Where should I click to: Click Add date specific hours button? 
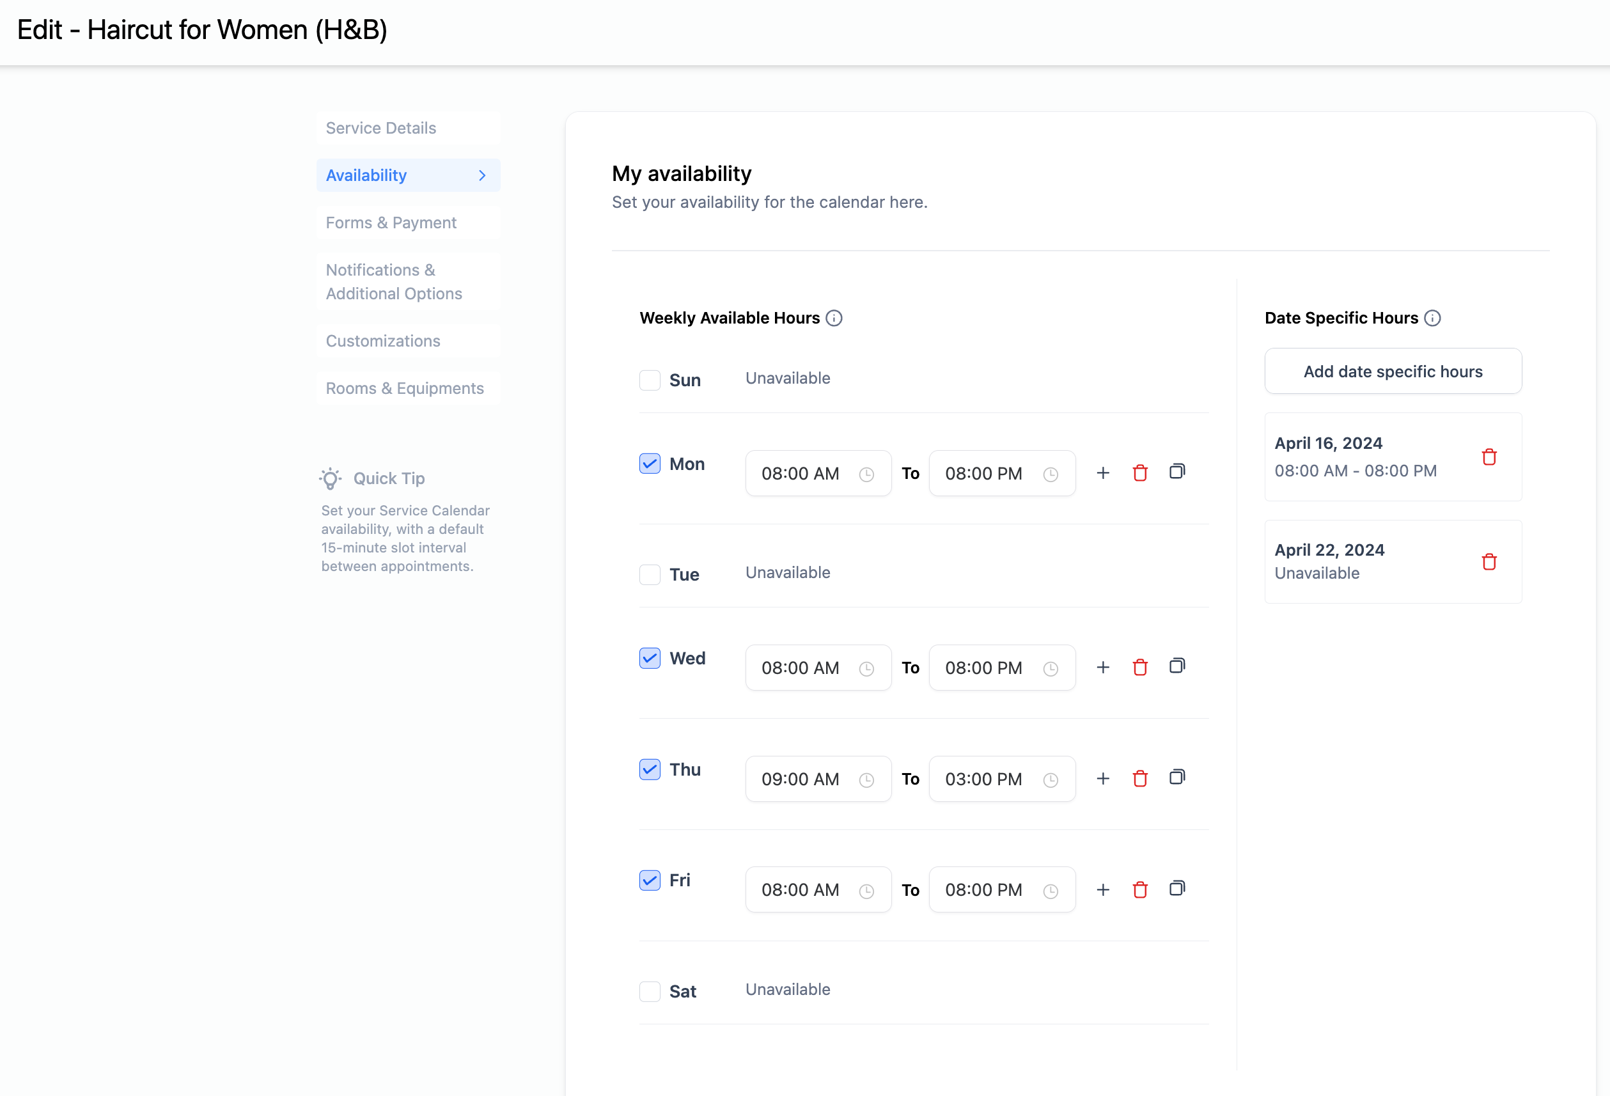coord(1393,372)
